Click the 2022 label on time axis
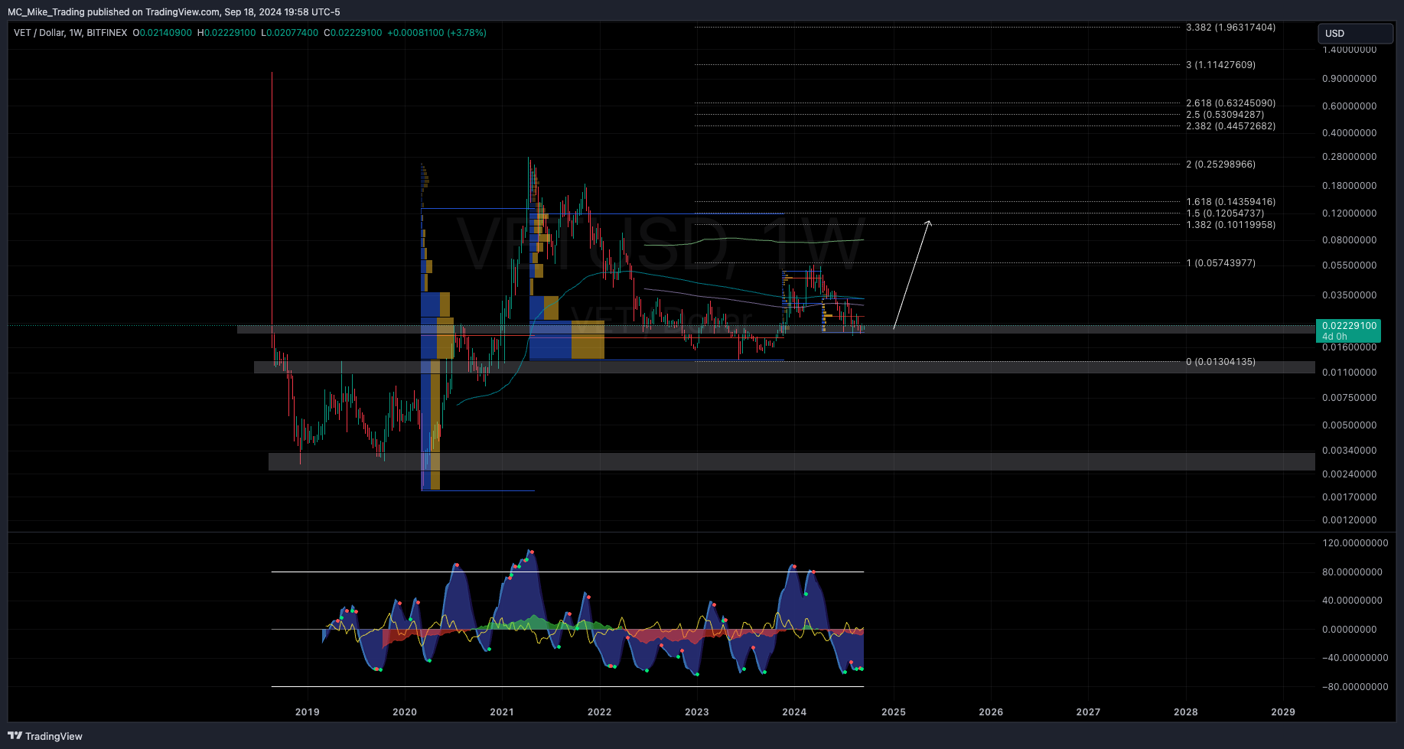The image size is (1404, 749). (x=600, y=712)
